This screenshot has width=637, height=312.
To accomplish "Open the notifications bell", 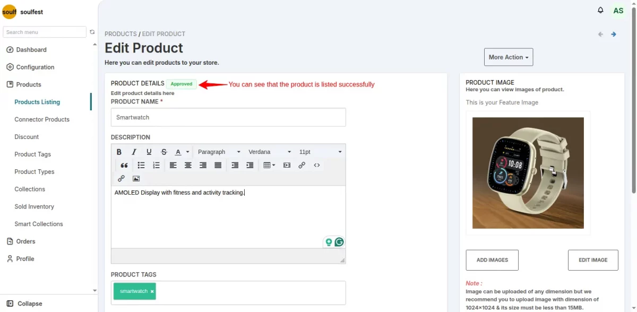I will 600,10.
